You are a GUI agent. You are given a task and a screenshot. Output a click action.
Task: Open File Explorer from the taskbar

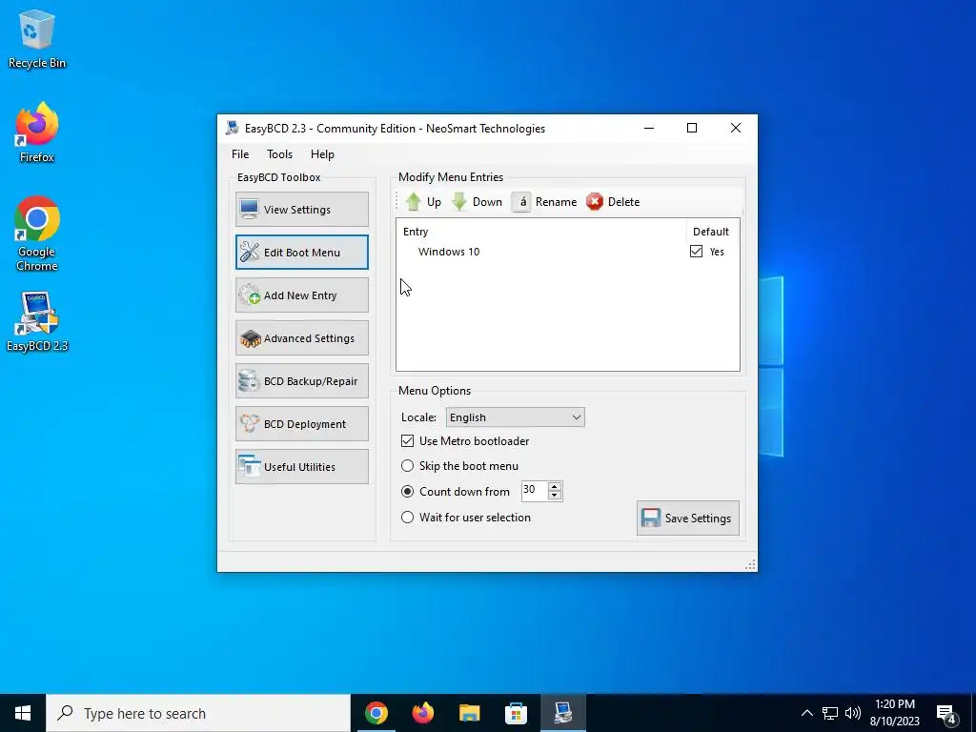point(469,713)
